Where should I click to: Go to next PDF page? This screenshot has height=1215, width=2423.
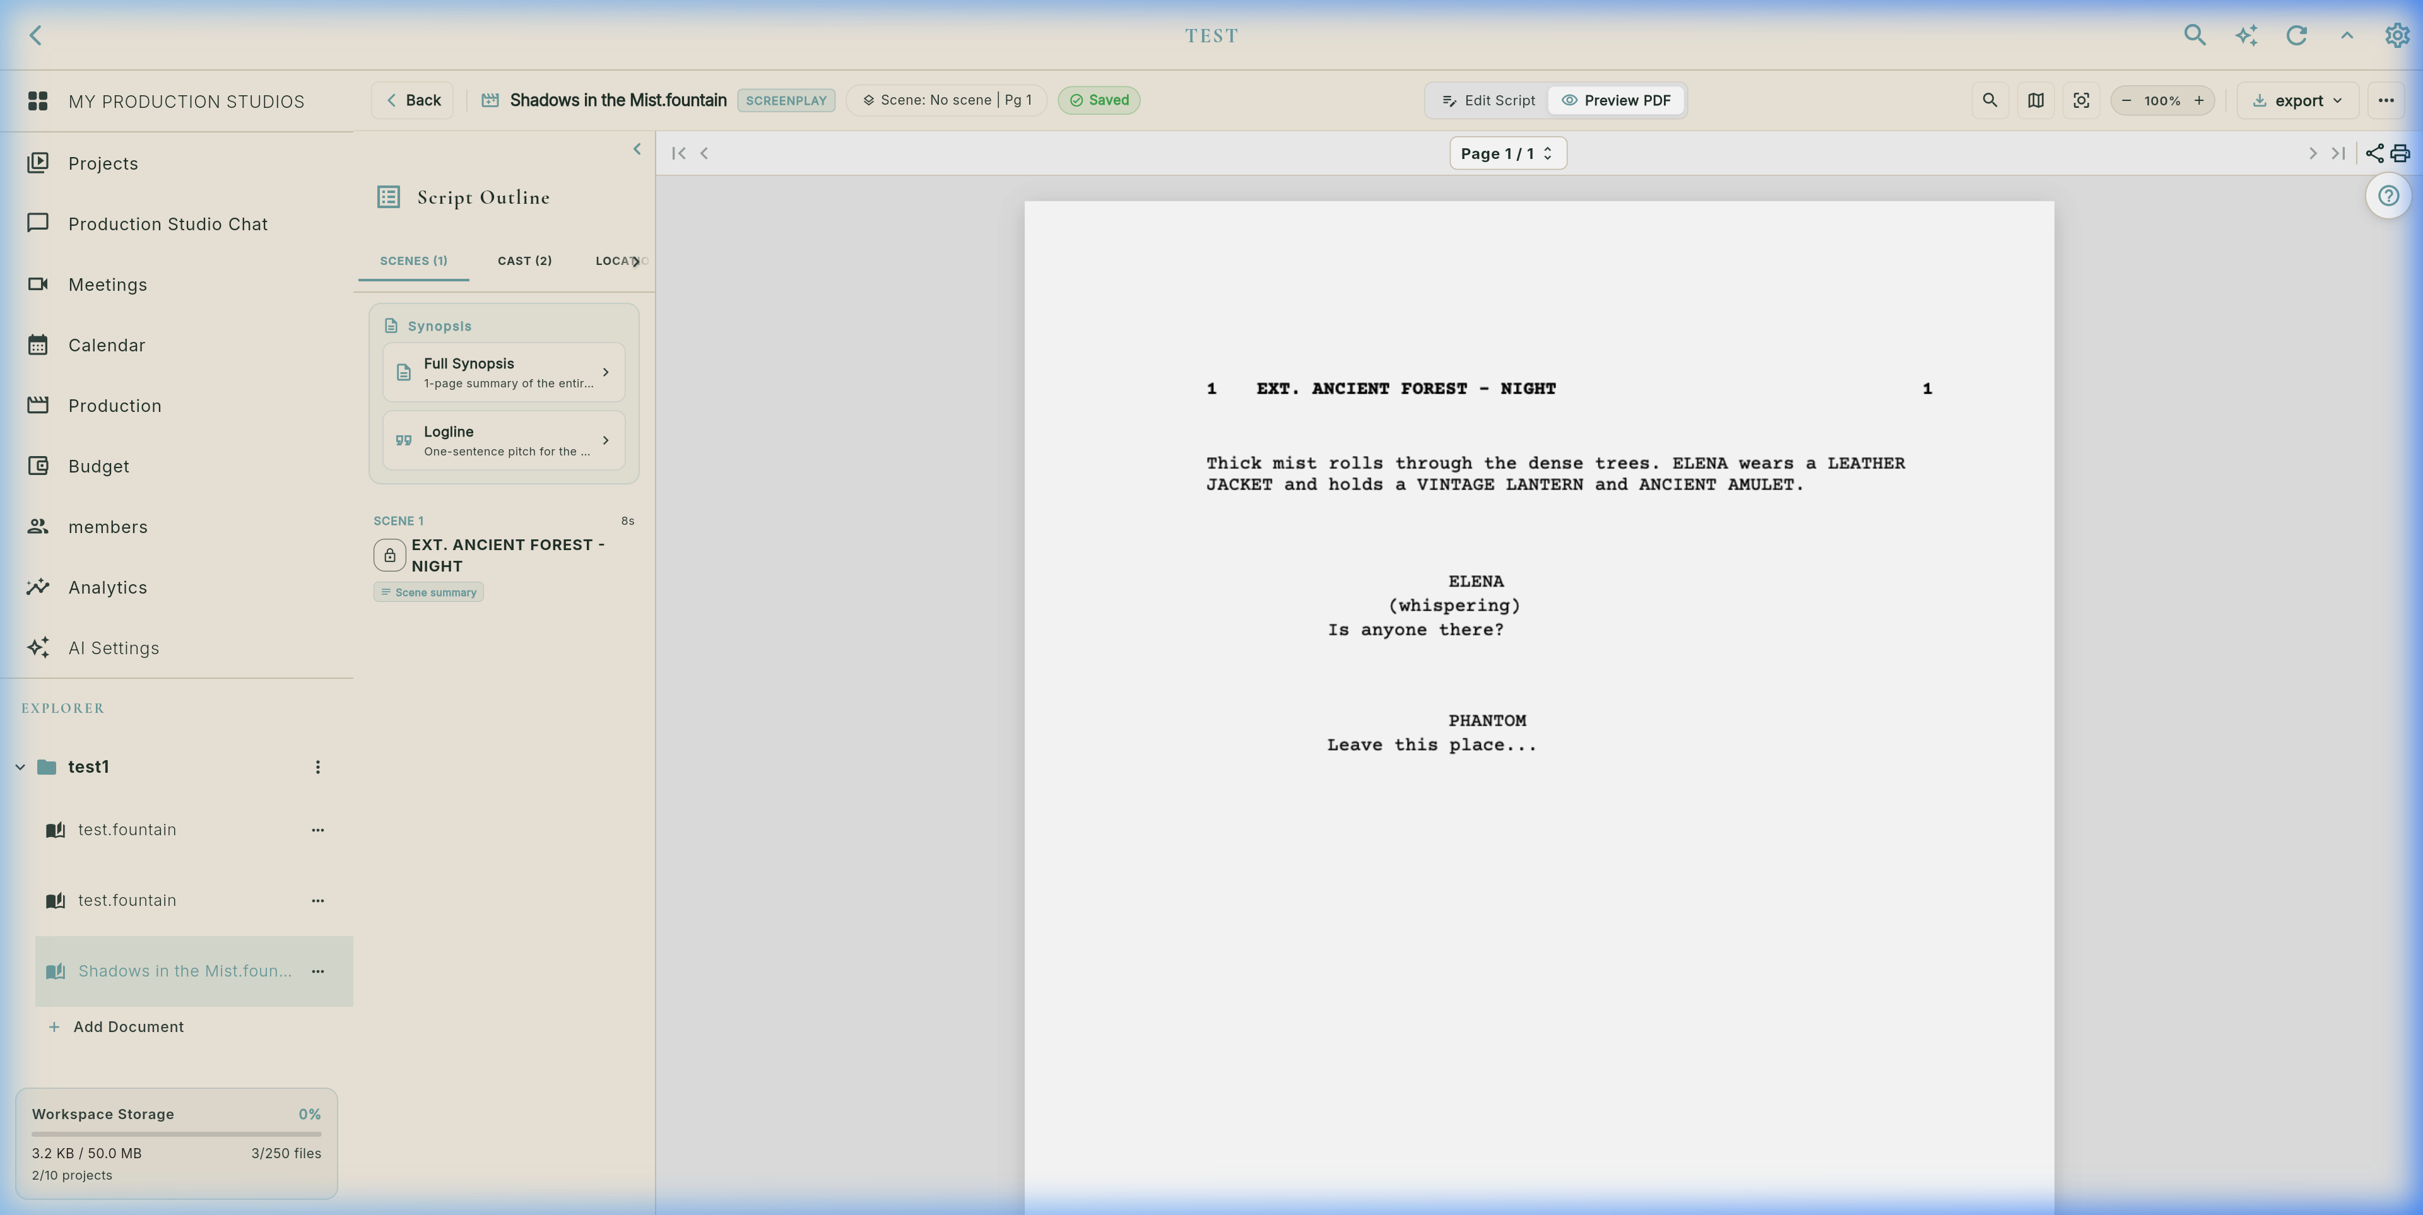click(2313, 153)
